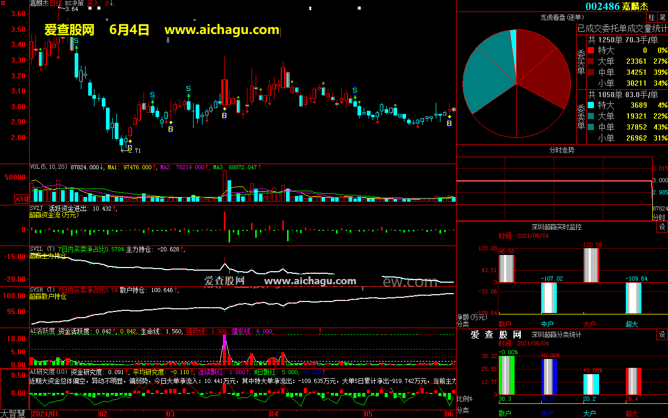Click the 34251 中单 buy volume value
This screenshot has height=418, width=668.
click(x=636, y=73)
